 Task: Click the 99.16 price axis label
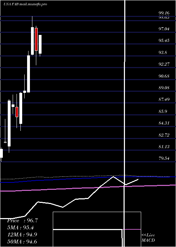(164, 13)
